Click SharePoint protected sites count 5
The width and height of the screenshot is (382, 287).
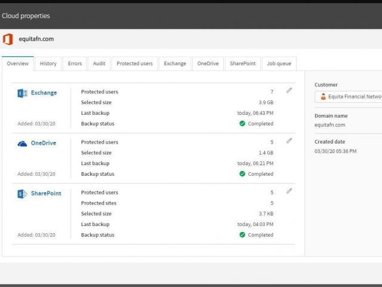click(x=272, y=203)
